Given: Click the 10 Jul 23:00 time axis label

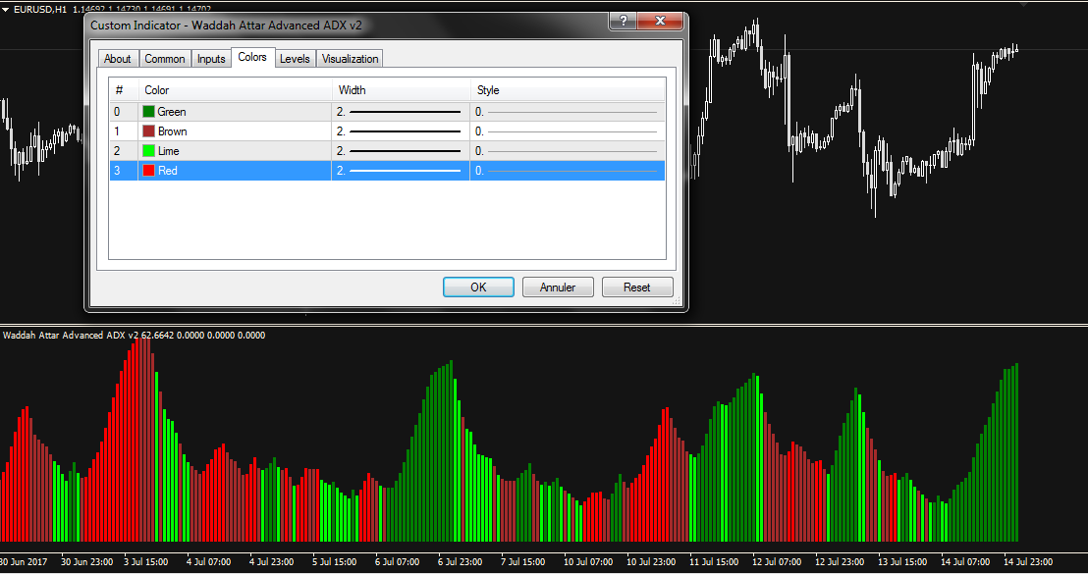Looking at the screenshot, I should coord(651,562).
